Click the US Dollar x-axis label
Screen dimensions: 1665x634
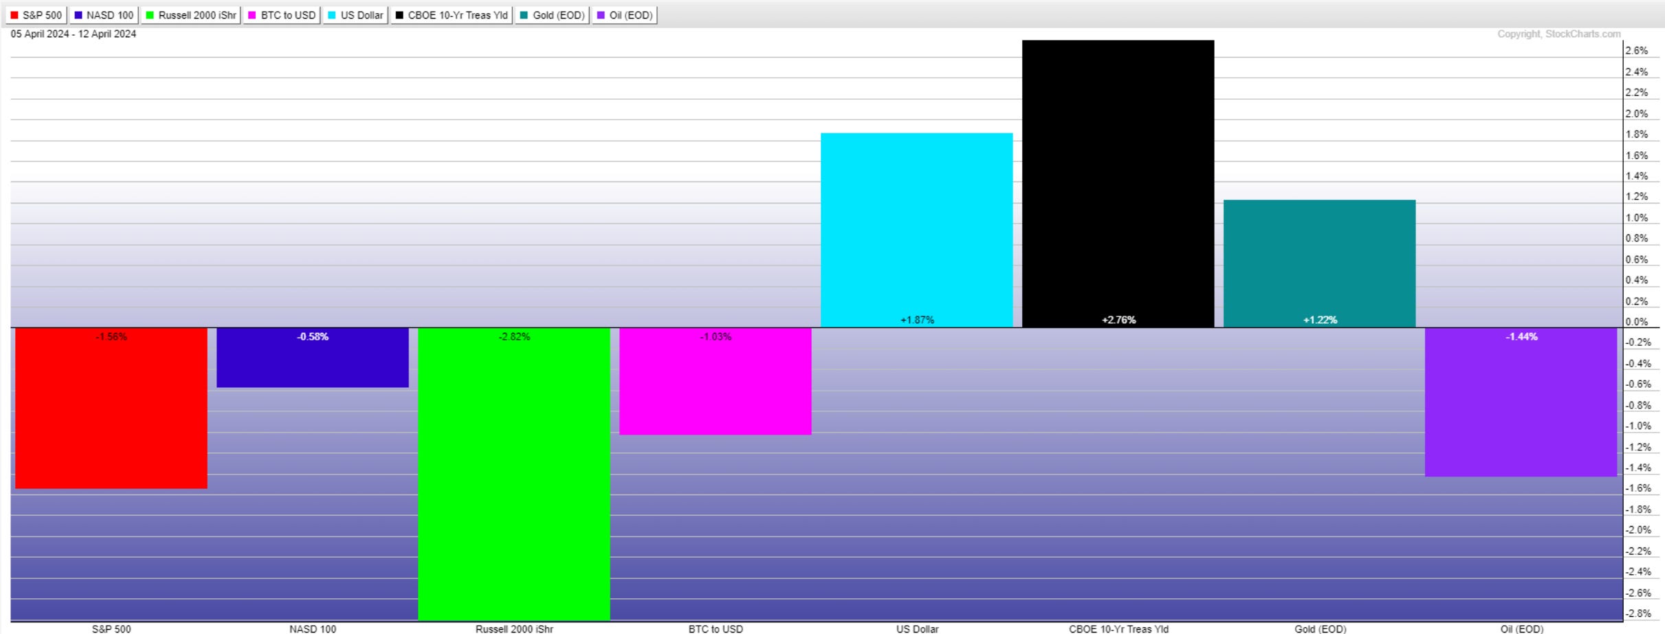click(x=917, y=628)
